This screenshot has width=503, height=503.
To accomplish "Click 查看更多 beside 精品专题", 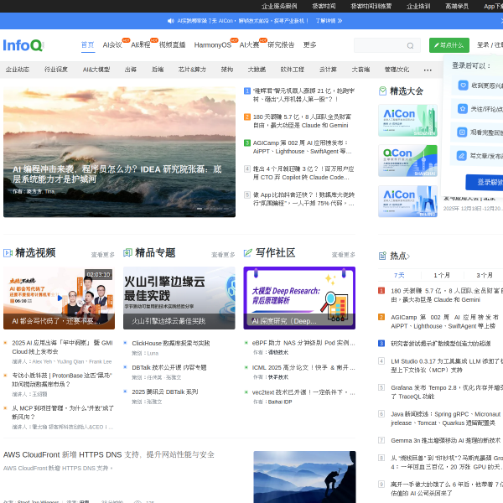I will [x=223, y=255].
